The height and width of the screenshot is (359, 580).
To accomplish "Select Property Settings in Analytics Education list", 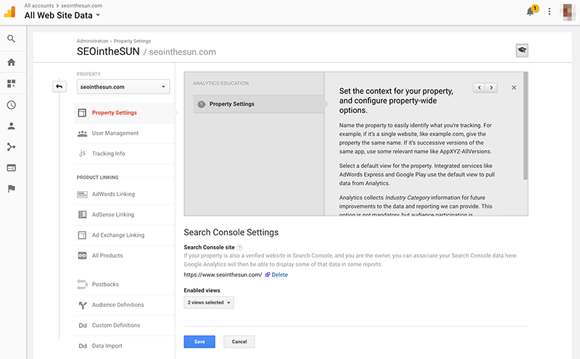I will click(259, 104).
